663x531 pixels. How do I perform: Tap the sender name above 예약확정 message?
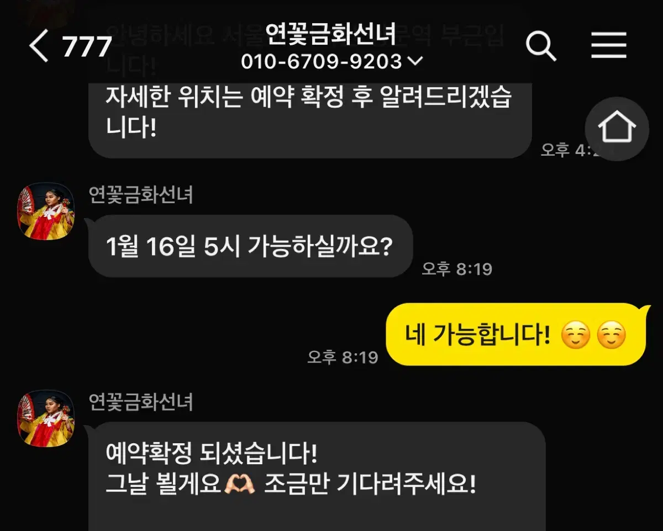pos(141,402)
